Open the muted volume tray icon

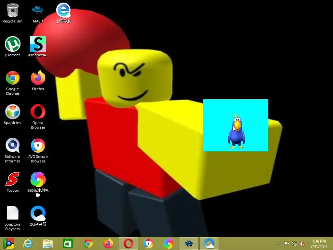coord(302,244)
